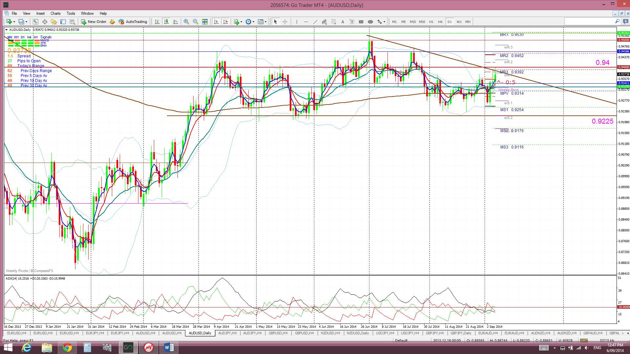630x354 pixels.
Task: Click the Zoom Out magnifier icon
Action: (196, 22)
